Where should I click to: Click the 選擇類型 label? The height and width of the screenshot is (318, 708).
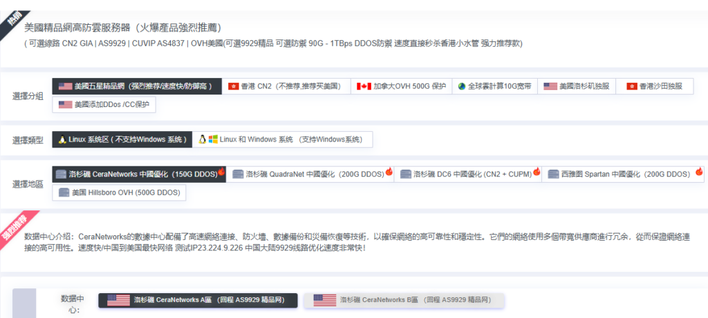pos(28,140)
